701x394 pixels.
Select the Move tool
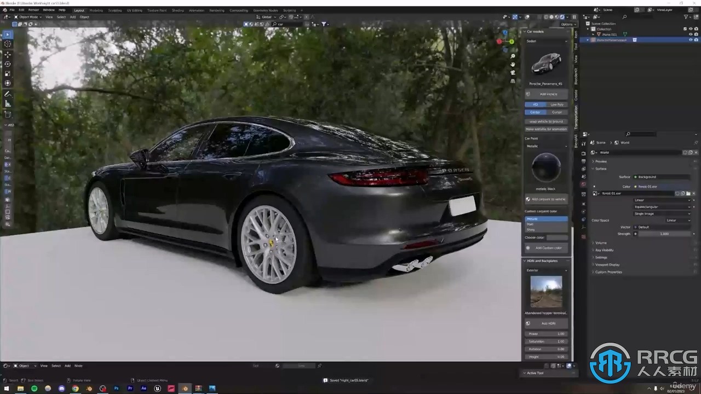coord(8,54)
